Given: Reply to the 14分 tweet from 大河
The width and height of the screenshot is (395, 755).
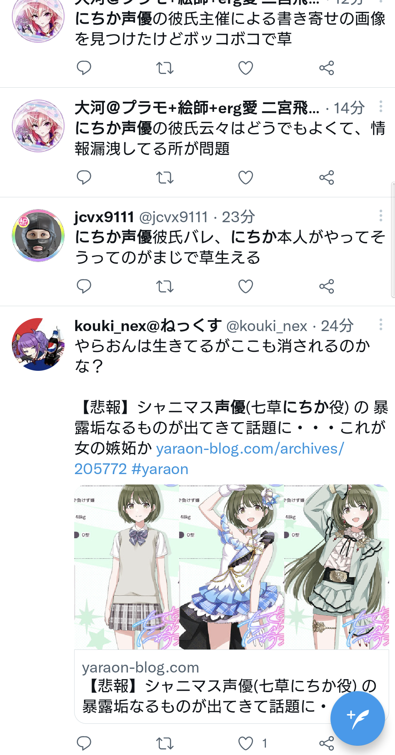Looking at the screenshot, I should (x=84, y=178).
